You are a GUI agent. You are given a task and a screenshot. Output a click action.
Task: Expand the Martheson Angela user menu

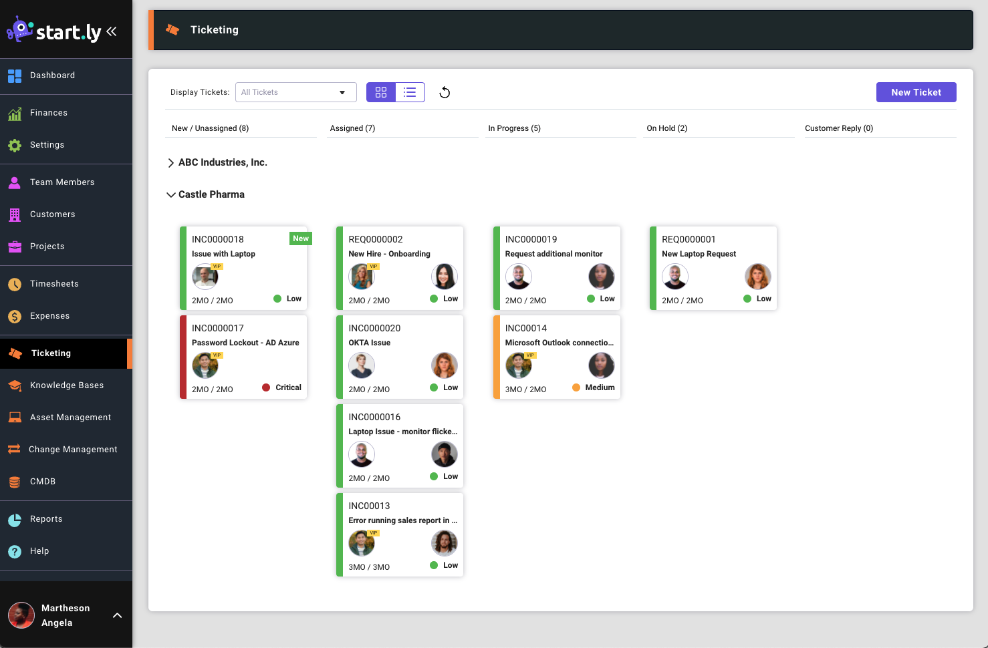(117, 615)
